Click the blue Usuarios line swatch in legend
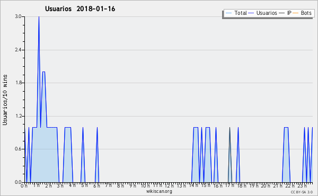The height and width of the screenshot is (196, 318). click(251, 13)
